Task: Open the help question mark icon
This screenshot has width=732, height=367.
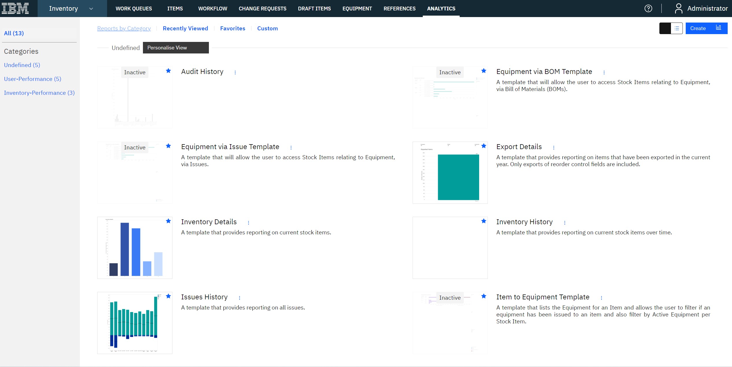Action: pyautogui.click(x=648, y=8)
